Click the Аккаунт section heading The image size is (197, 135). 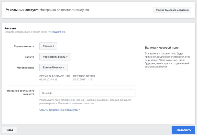coord(10,28)
